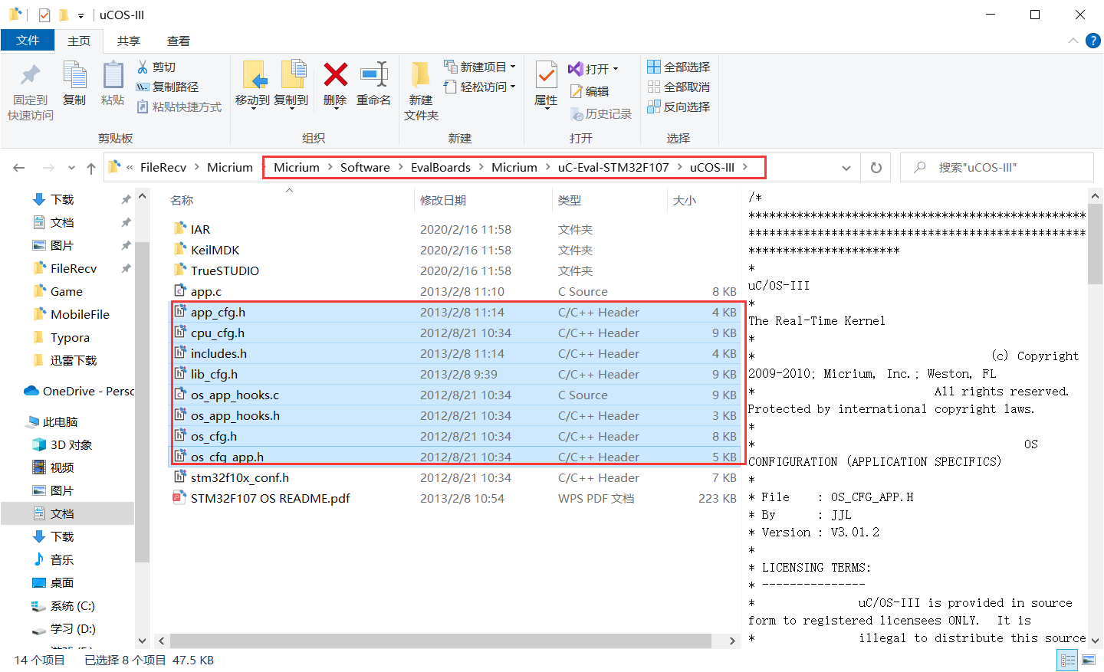
Task: Select This PC (此电脑) in navigation pane
Action: pyautogui.click(x=53, y=421)
